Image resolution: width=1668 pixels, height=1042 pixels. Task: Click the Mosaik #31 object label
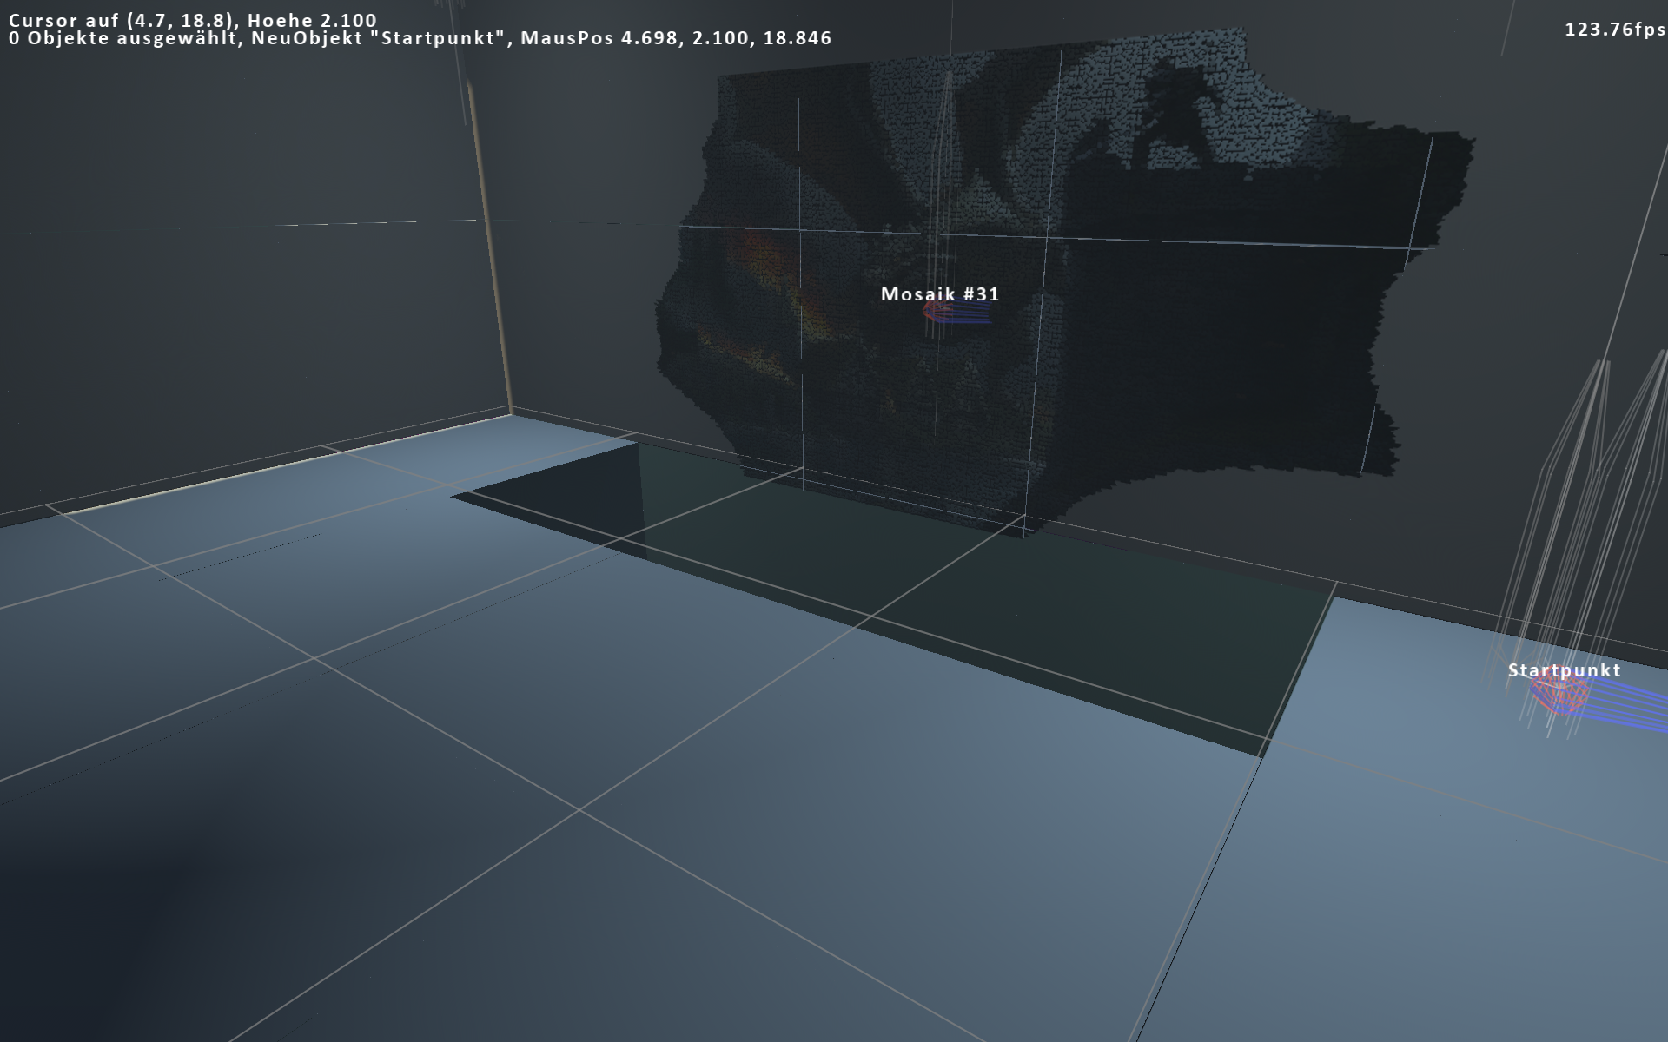click(940, 294)
